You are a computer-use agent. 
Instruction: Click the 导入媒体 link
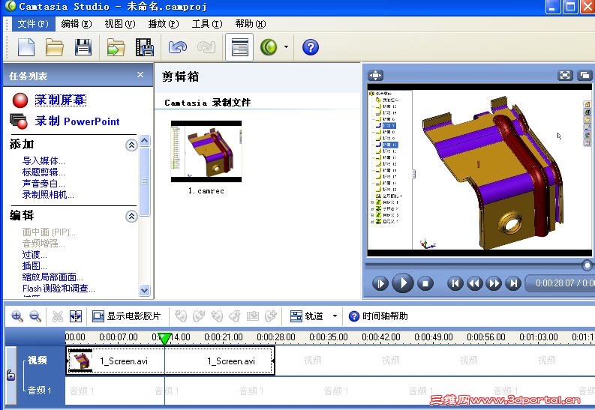click(44, 161)
